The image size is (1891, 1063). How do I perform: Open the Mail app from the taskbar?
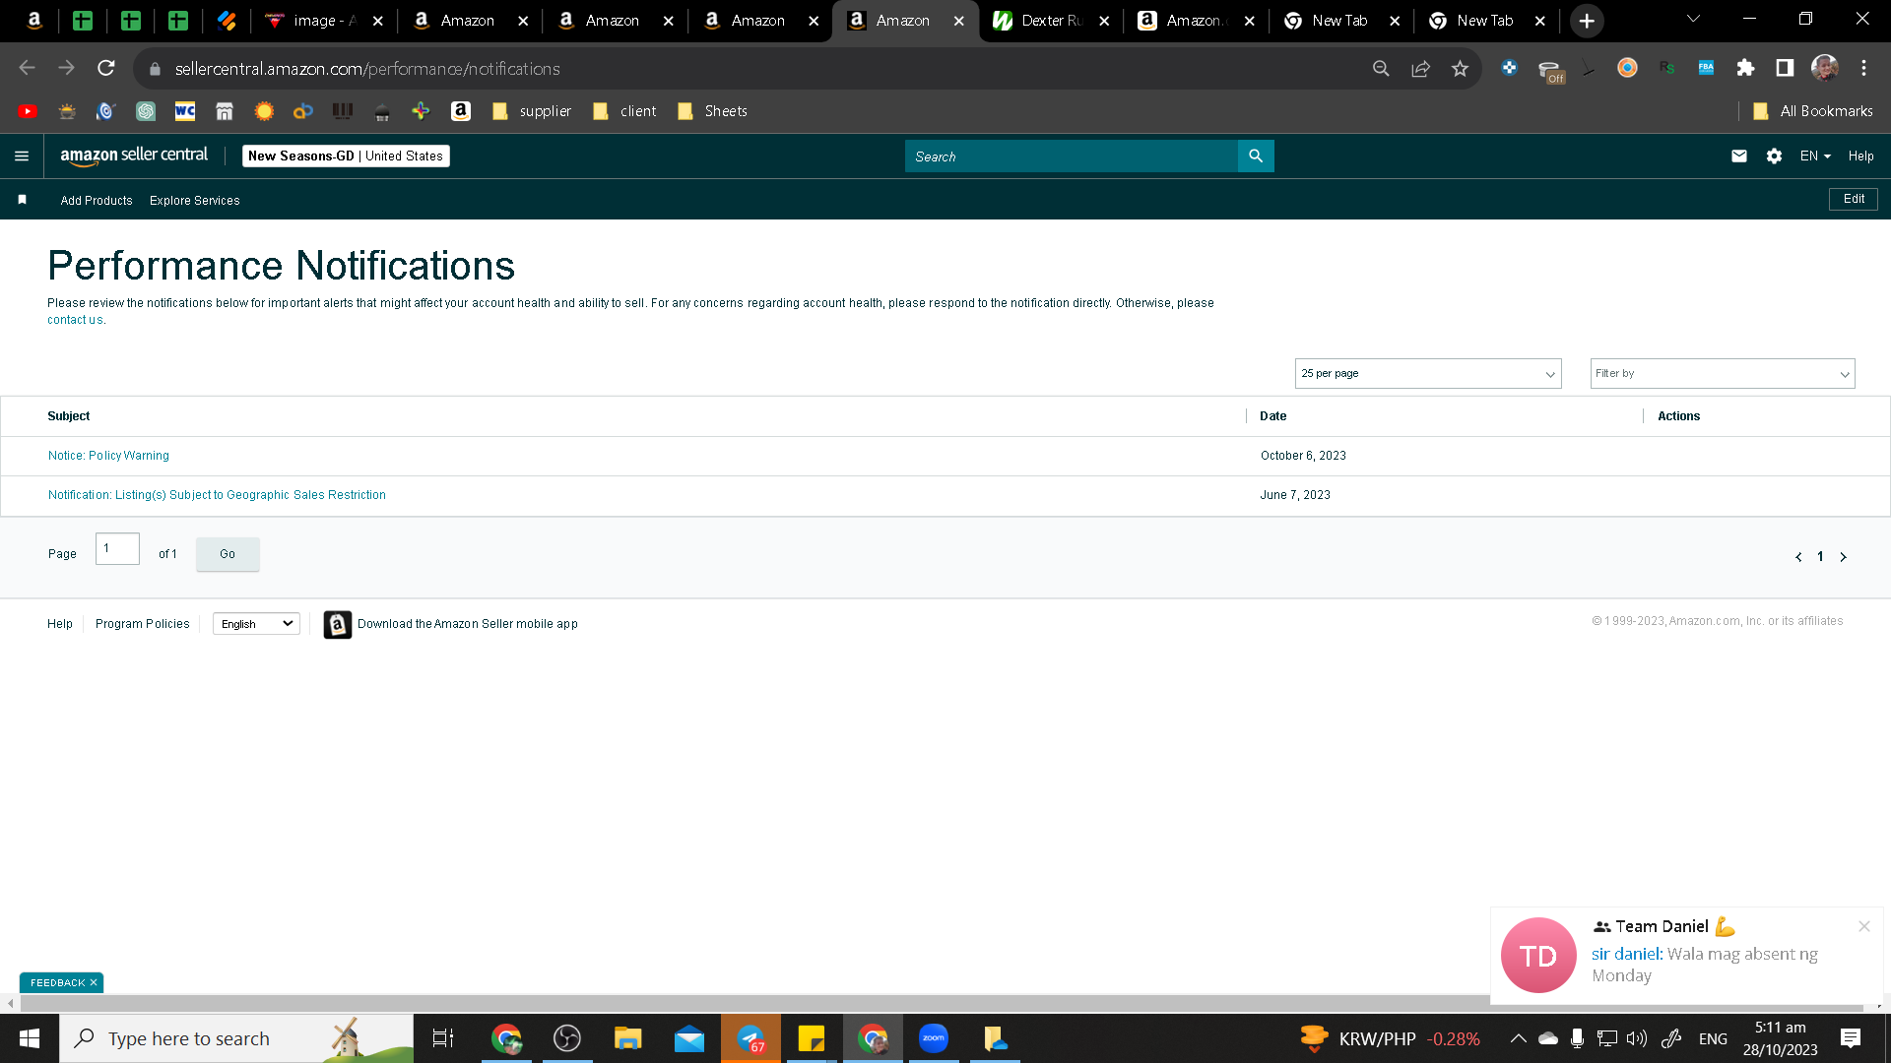pos(689,1038)
